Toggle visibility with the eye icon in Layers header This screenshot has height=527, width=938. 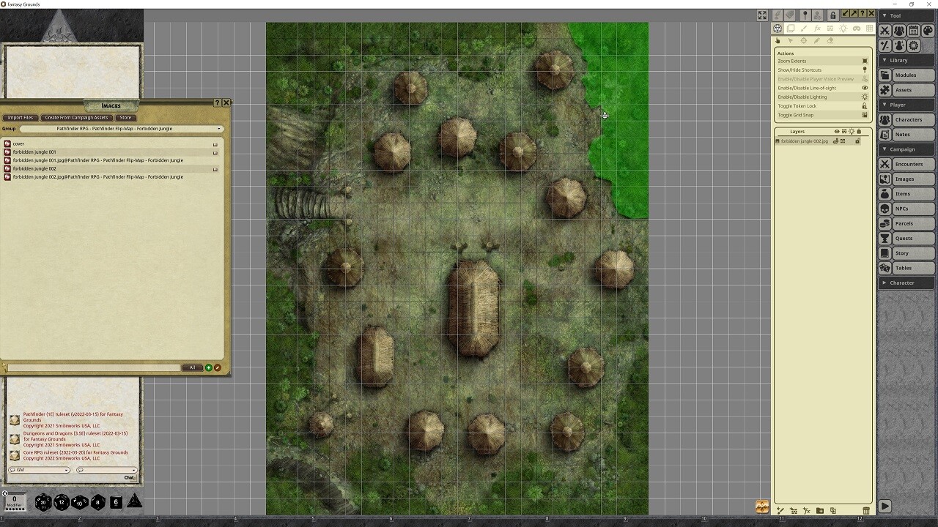(x=836, y=132)
